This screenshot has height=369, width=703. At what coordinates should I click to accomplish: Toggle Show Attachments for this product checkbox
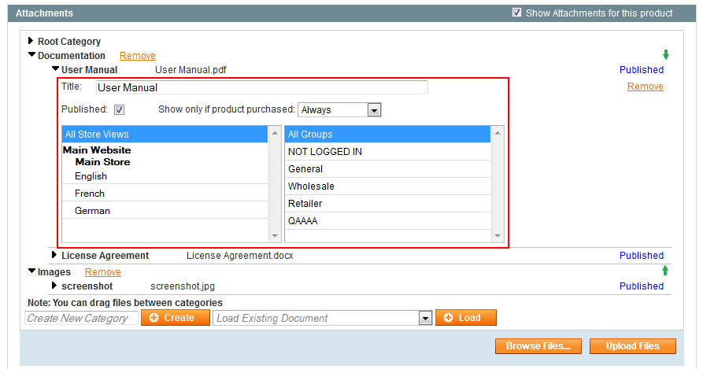click(516, 13)
